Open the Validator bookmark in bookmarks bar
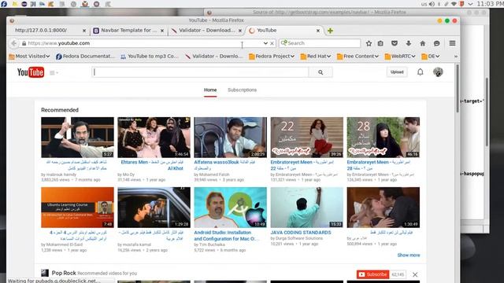Screen dimensions: 504x283 tap(213, 56)
